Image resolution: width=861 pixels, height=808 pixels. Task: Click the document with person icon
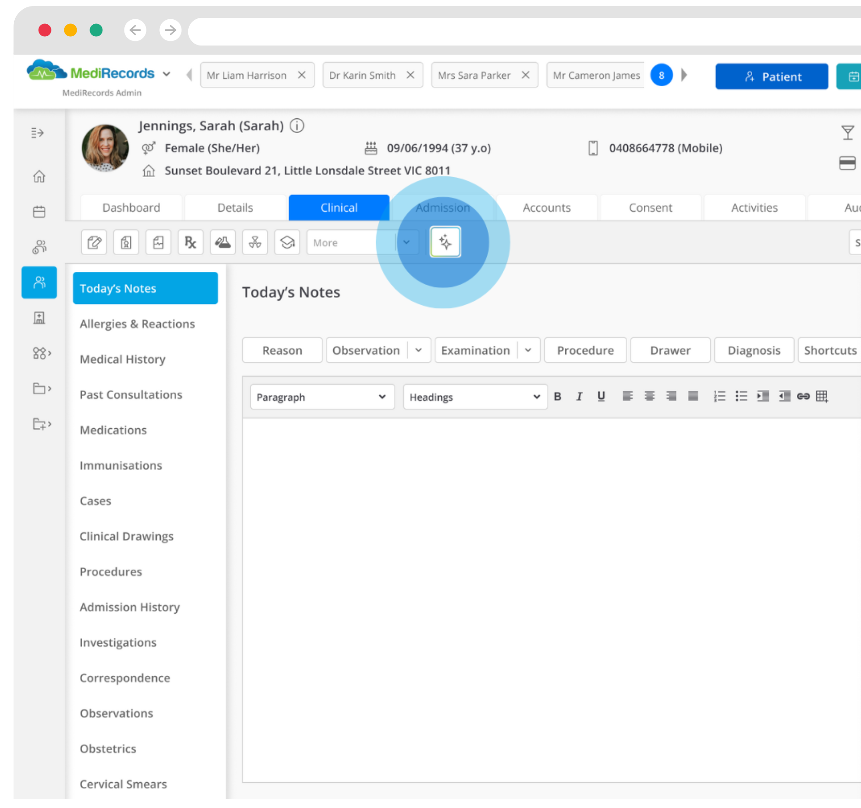pos(126,242)
